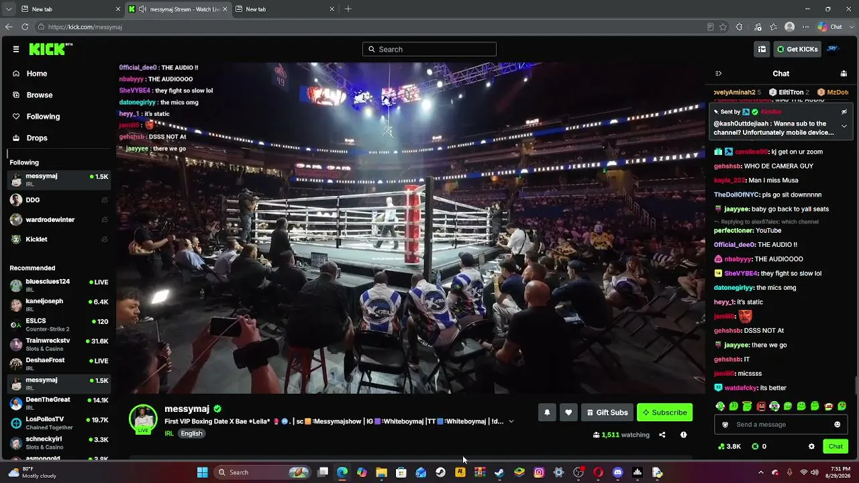
Task: Open Kicklet channel in Following list
Action: pos(59,239)
